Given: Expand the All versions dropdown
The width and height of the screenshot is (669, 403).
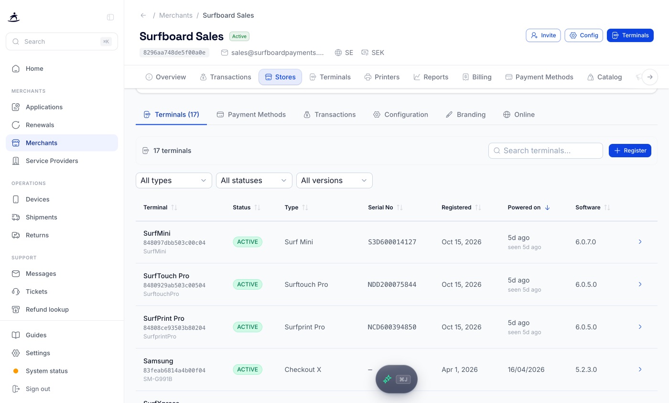Looking at the screenshot, I should point(334,181).
